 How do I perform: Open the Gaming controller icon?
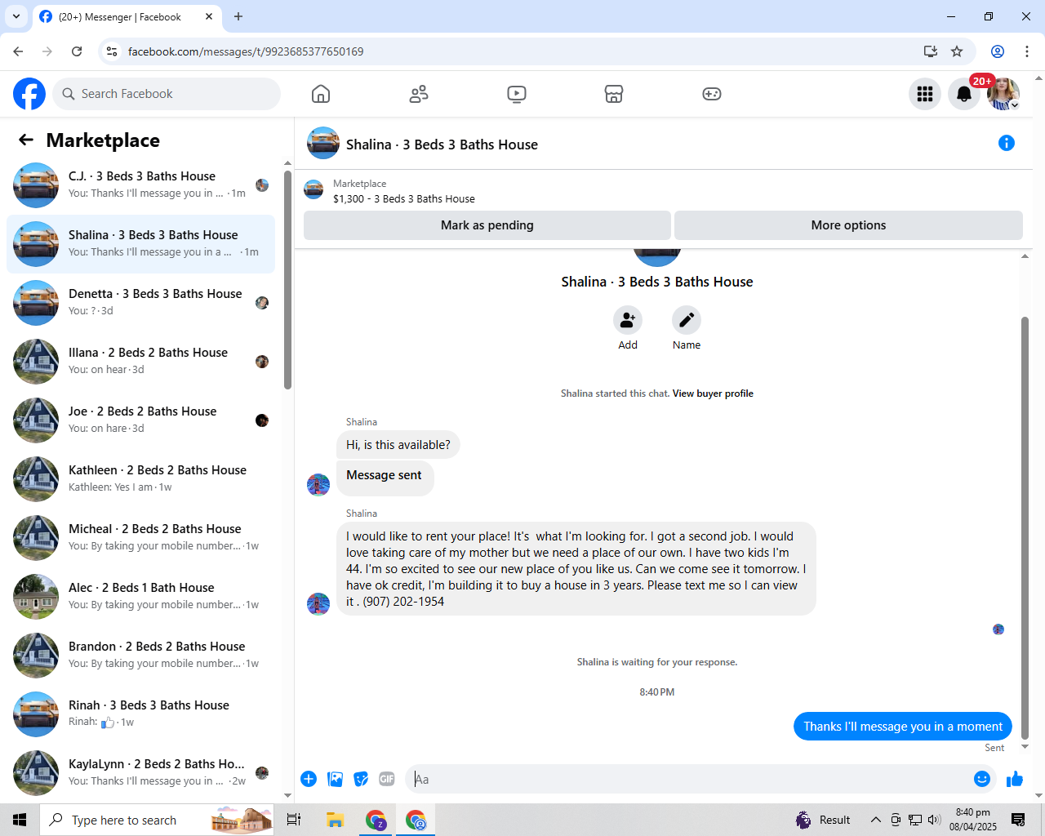click(712, 94)
